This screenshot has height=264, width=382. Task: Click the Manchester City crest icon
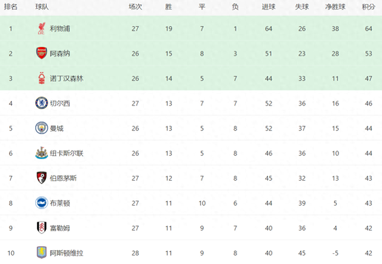point(42,128)
